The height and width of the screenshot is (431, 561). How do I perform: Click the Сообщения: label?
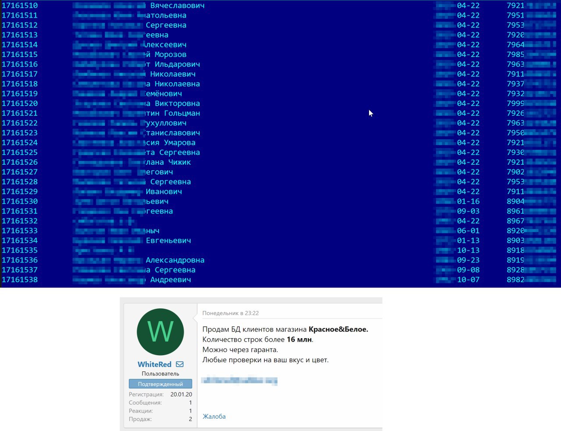(145, 403)
